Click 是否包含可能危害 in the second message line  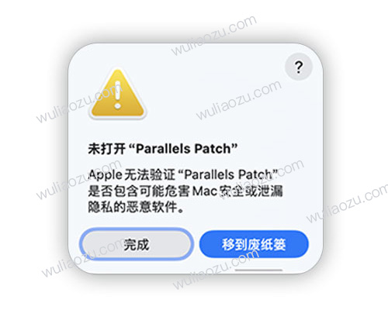[x=139, y=191]
